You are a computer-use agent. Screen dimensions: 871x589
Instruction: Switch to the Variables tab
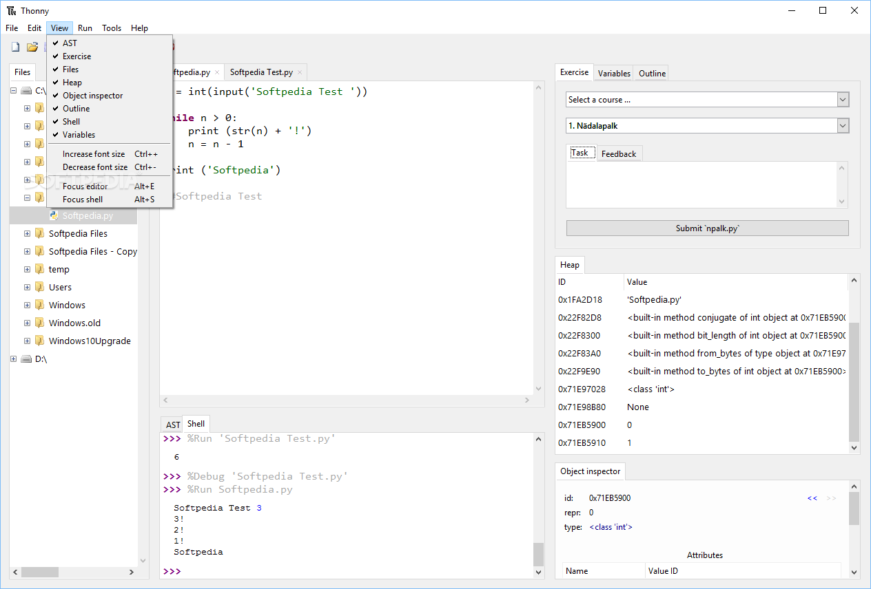pos(614,73)
